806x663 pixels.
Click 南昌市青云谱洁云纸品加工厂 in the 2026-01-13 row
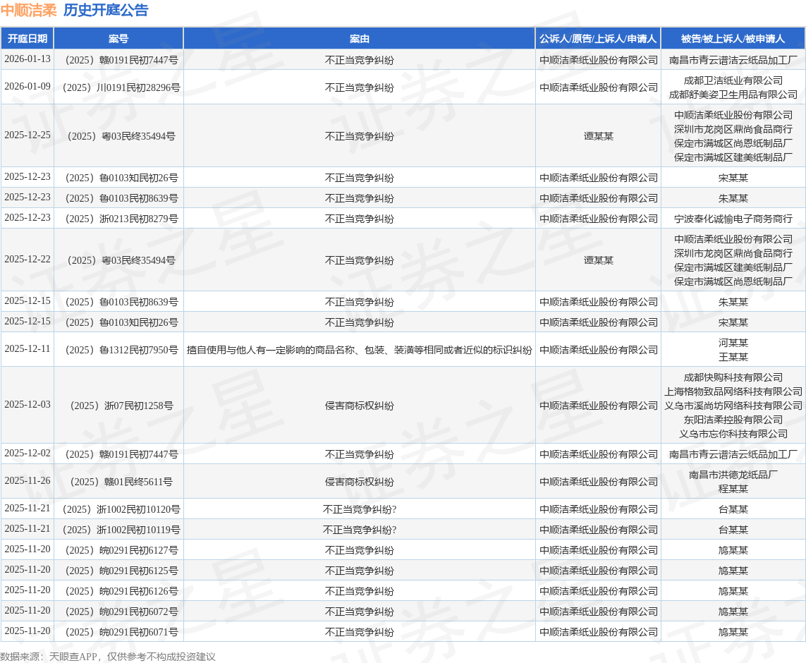(x=733, y=60)
